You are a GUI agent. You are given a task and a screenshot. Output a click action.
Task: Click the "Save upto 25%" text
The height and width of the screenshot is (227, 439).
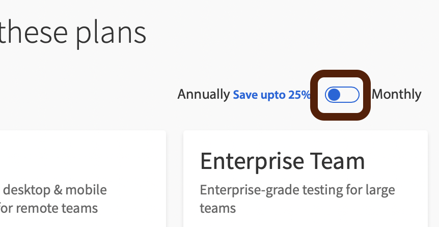(x=271, y=95)
